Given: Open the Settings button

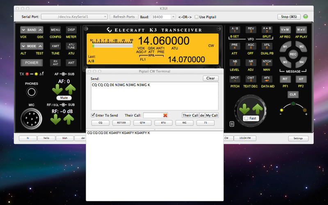Looking at the screenshot, I should (x=298, y=138).
